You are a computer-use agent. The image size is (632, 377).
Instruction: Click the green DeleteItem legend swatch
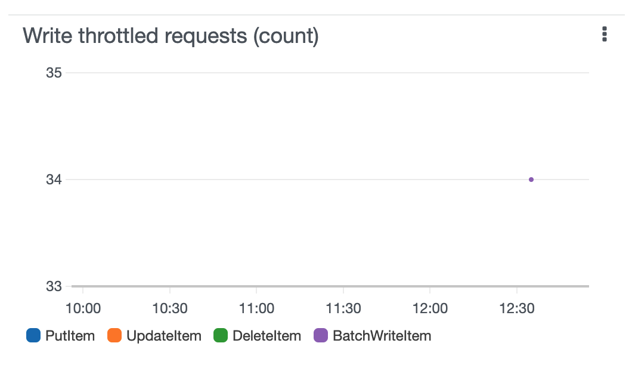pos(221,335)
